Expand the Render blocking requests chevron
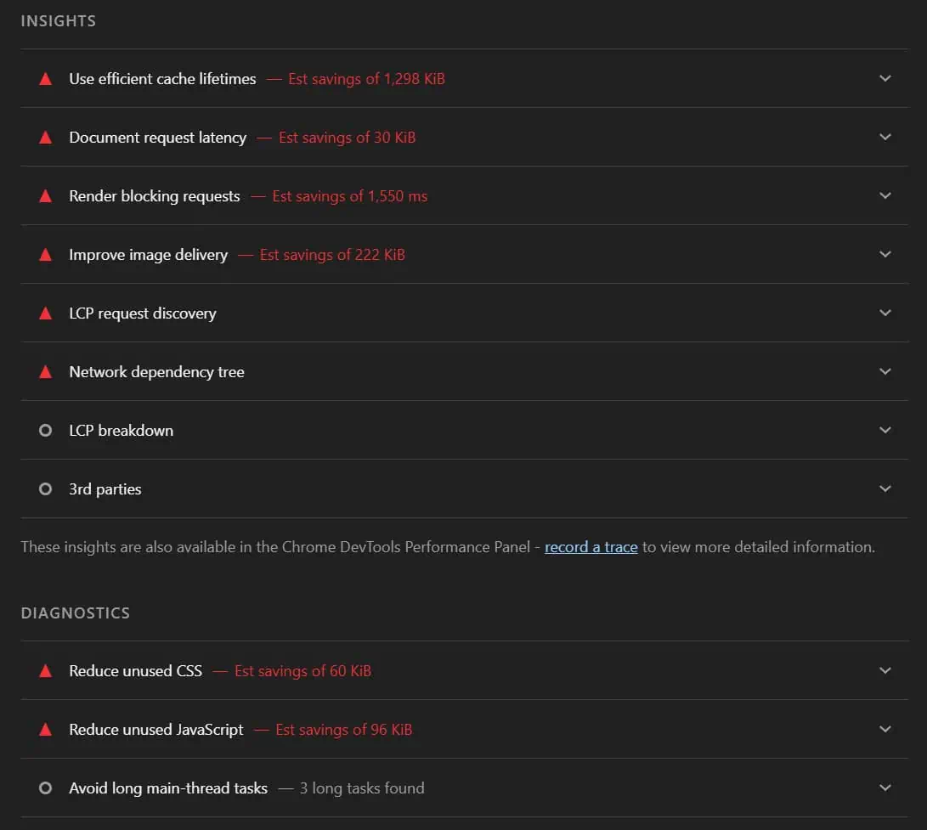Image resolution: width=927 pixels, height=830 pixels. pyautogui.click(x=885, y=195)
